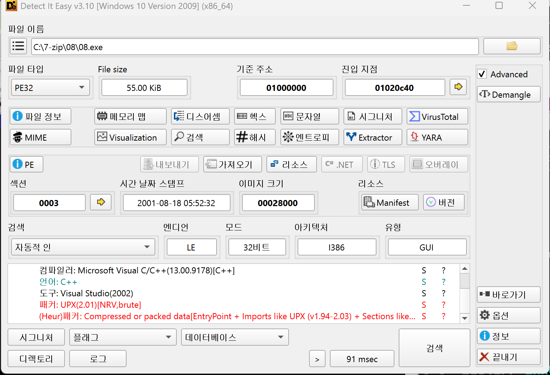The width and height of the screenshot is (550, 375).
Task: Expand the 자동적 인 scan mode dropdown
Action: [83, 247]
